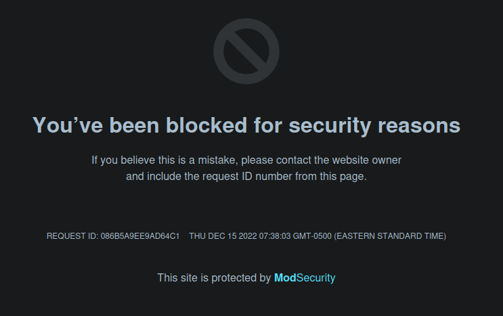Click the bold "Mod" part of ModSecurity
The image size is (503, 316).
click(286, 277)
